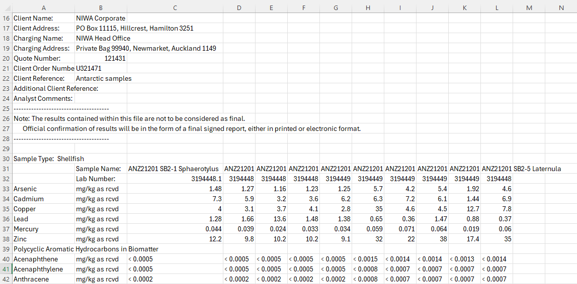Viewport: 577px width, 284px height.
Task: Select the Arsenic row label cell
Action: tap(43, 189)
